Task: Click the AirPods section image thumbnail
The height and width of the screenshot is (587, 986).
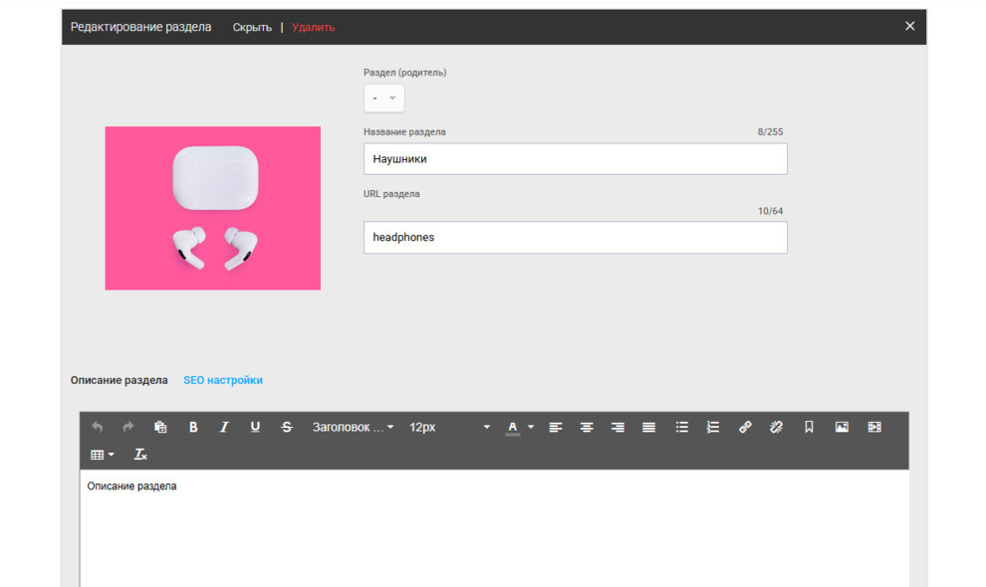Action: point(212,208)
